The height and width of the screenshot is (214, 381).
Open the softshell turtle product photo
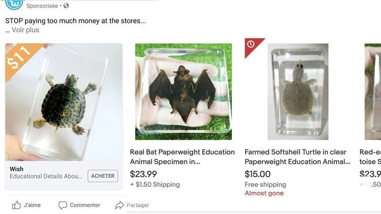pos(298,92)
